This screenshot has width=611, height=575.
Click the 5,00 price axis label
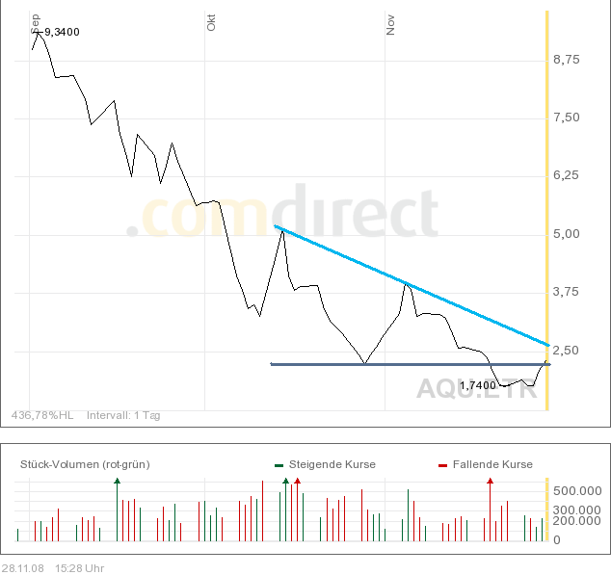(x=566, y=234)
